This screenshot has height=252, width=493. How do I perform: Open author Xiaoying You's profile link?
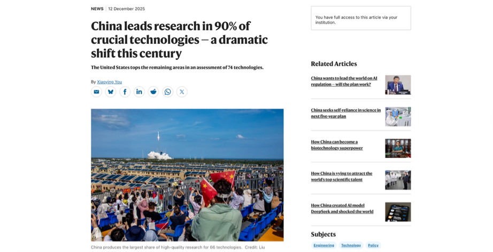[x=109, y=82]
